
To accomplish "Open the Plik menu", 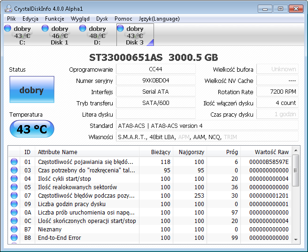I will pos(11,19).
